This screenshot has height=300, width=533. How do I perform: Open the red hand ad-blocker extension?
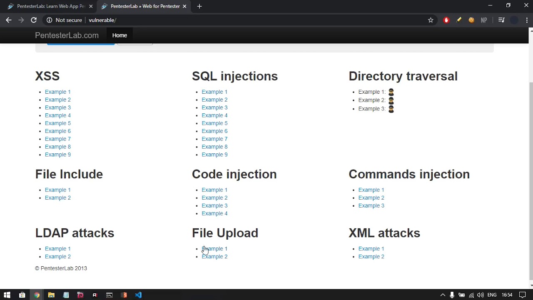pos(446,20)
